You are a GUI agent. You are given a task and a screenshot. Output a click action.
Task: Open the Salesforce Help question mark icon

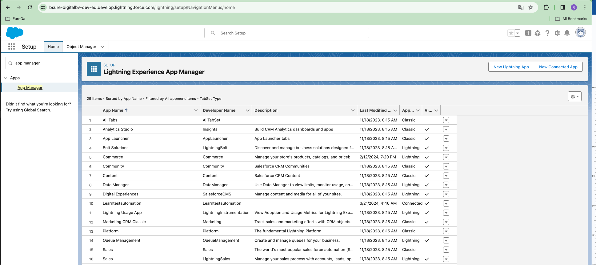coord(547,33)
